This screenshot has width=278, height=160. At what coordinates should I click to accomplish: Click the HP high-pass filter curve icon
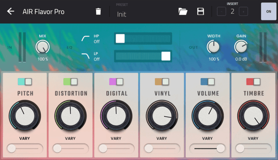pyautogui.click(x=86, y=38)
